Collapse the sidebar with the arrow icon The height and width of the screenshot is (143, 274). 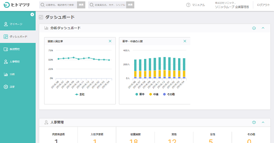pos(32,14)
